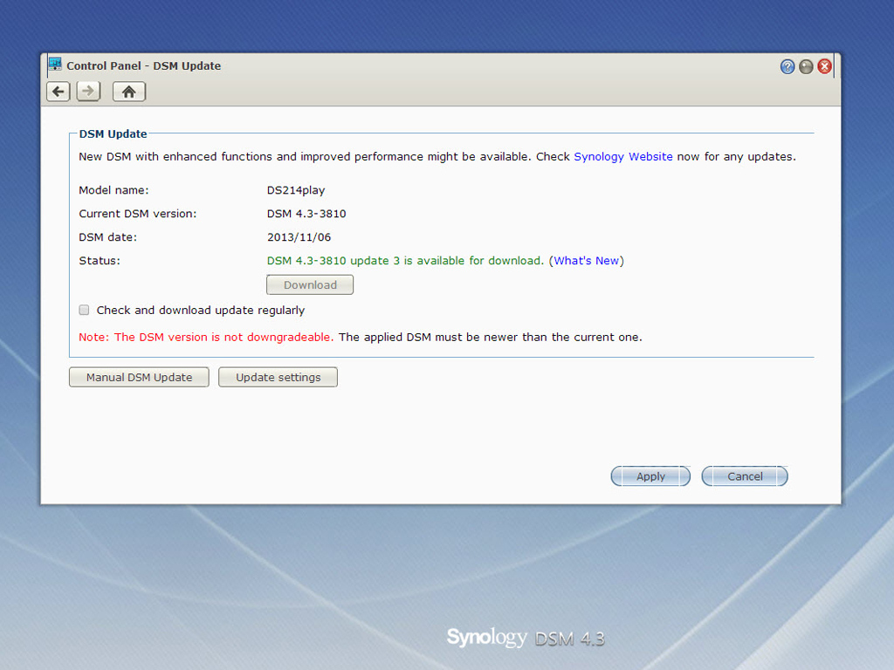Go back with the left arrow button
This screenshot has width=894, height=670.
pyautogui.click(x=58, y=91)
